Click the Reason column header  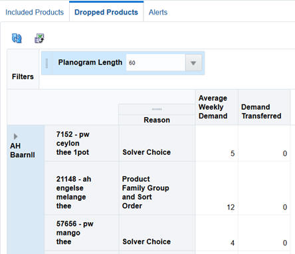pyautogui.click(x=157, y=120)
